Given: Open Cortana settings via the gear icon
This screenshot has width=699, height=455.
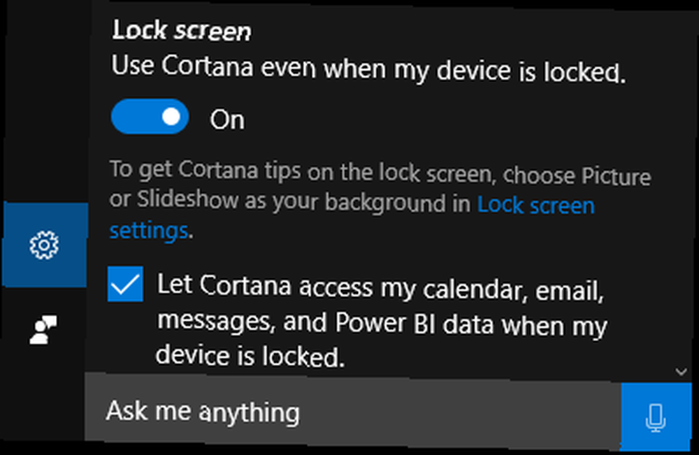Looking at the screenshot, I should click(x=43, y=245).
